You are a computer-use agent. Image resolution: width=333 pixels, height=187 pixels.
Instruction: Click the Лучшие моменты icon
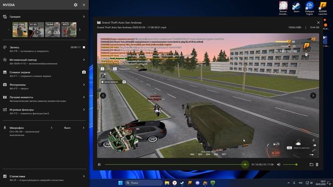click(x=5, y=97)
